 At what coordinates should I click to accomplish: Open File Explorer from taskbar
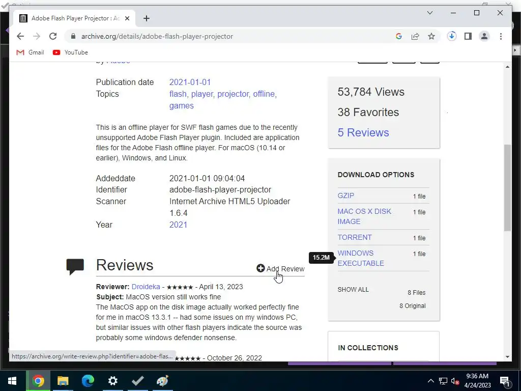click(x=63, y=381)
